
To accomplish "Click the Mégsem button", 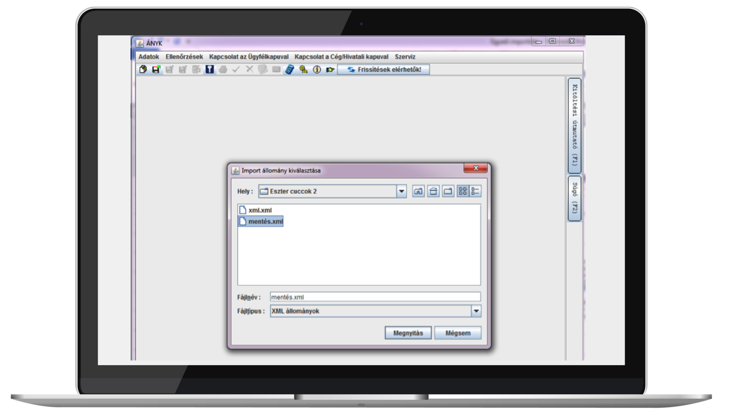I will (x=458, y=333).
